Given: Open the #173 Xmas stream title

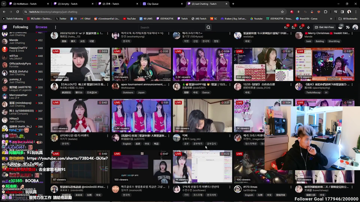Looking at the screenshot, I should click(x=251, y=187).
